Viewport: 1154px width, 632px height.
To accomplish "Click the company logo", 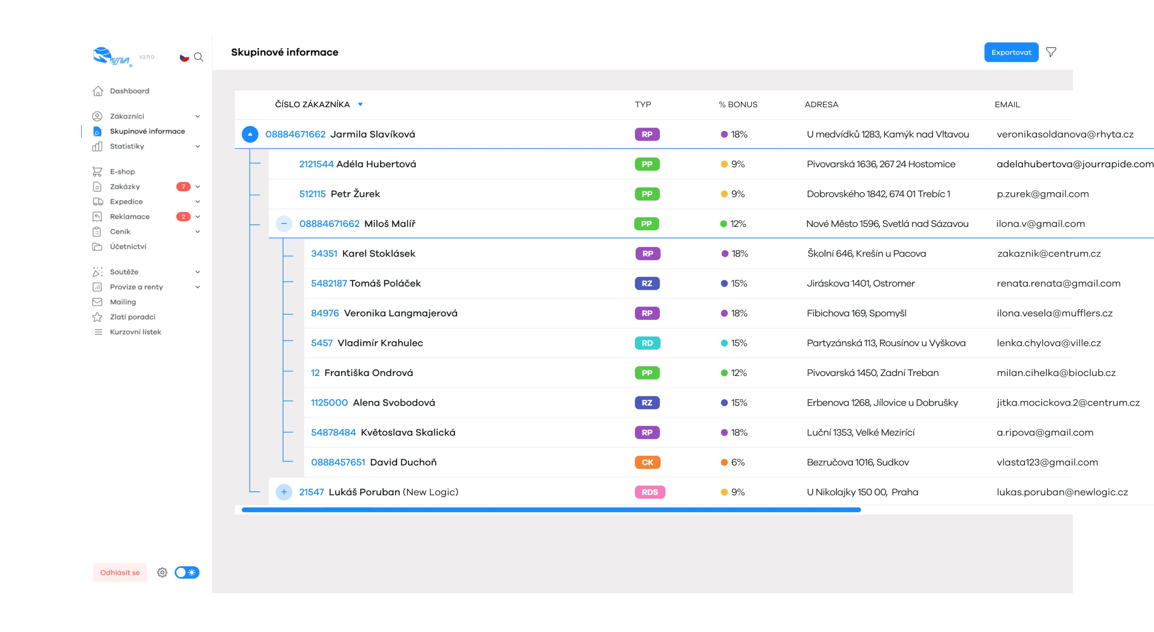I will click(112, 57).
